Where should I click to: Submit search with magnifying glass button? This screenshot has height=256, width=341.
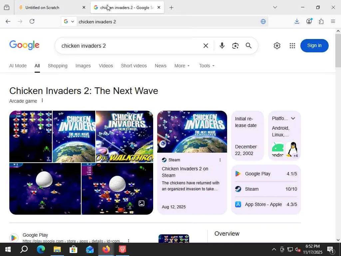click(x=248, y=45)
